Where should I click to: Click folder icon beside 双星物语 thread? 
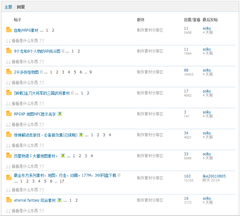(9, 155)
